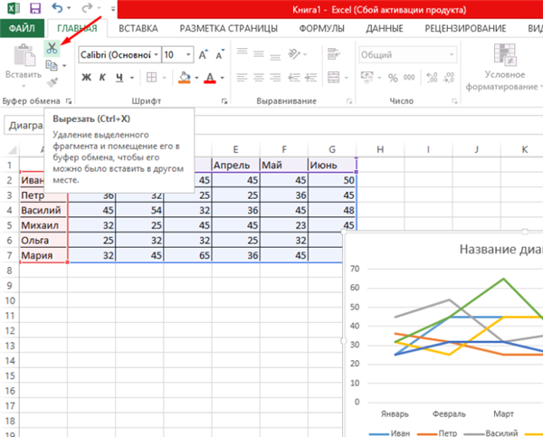Image resolution: width=543 pixels, height=437 pixels.
Task: Select column G header
Action: (x=332, y=149)
